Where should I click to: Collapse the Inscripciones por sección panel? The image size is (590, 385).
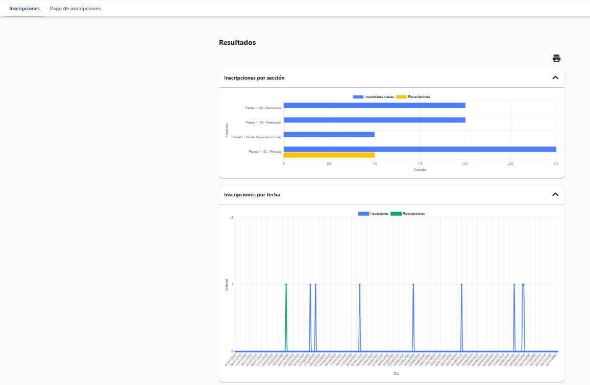click(555, 78)
